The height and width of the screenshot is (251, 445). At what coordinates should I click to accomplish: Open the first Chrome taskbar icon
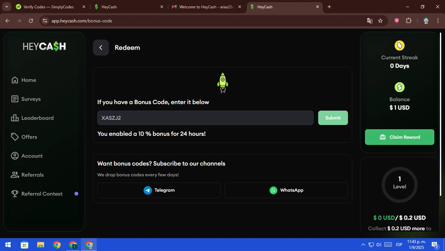pyautogui.click(x=57, y=245)
